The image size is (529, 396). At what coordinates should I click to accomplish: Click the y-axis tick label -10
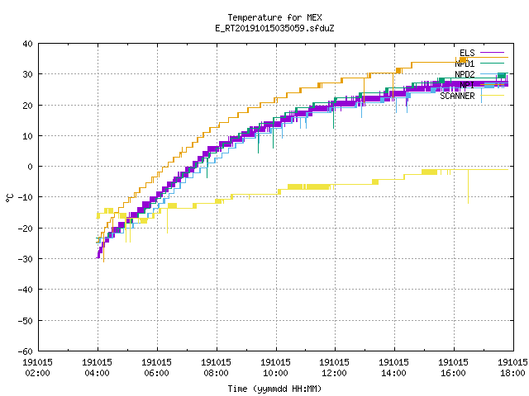[26, 197]
